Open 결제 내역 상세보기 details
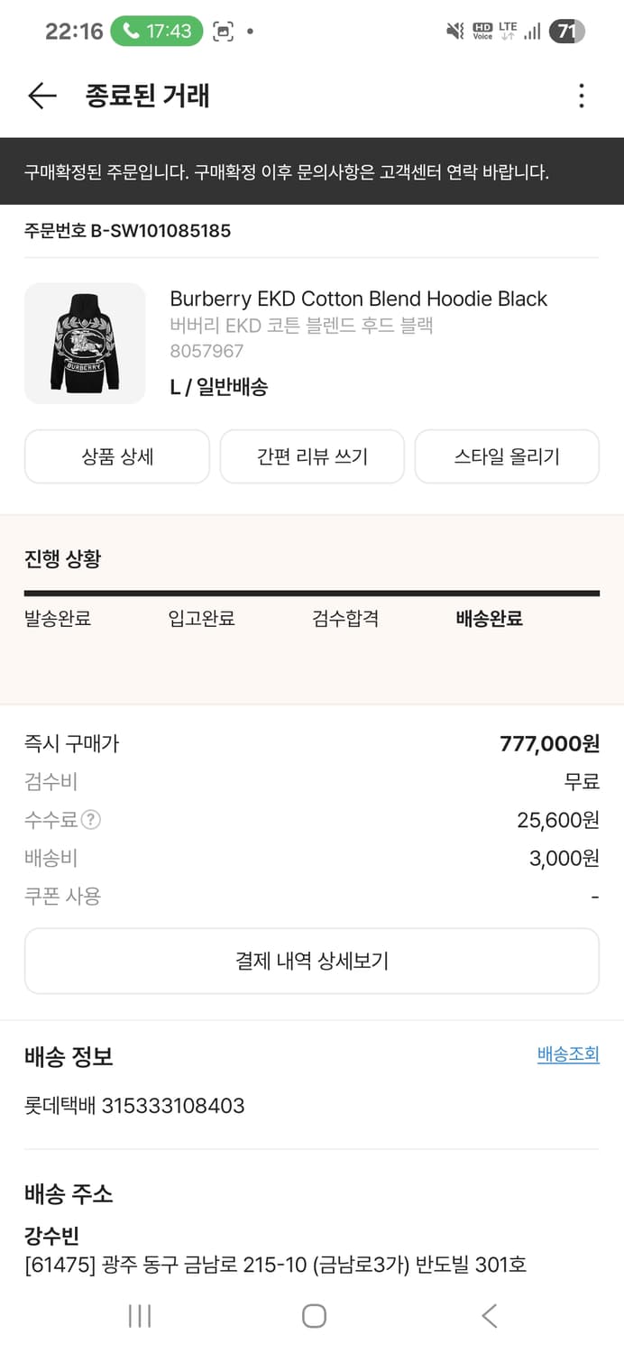The image size is (624, 1353). click(x=312, y=961)
